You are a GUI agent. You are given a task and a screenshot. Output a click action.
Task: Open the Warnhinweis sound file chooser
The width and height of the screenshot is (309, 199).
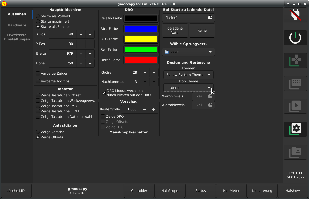point(203,96)
